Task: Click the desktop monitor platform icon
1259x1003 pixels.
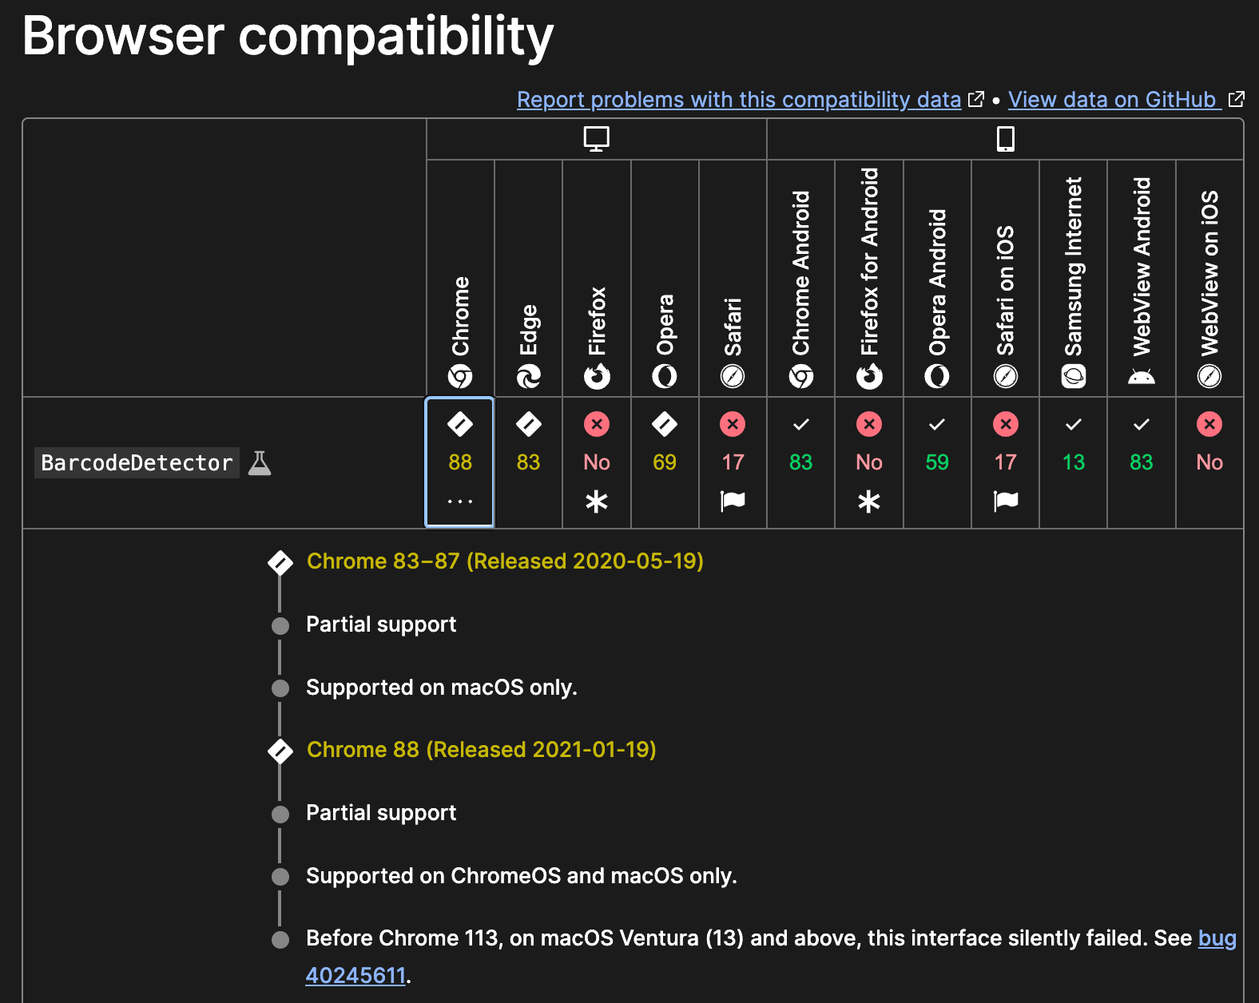Action: pos(597,139)
